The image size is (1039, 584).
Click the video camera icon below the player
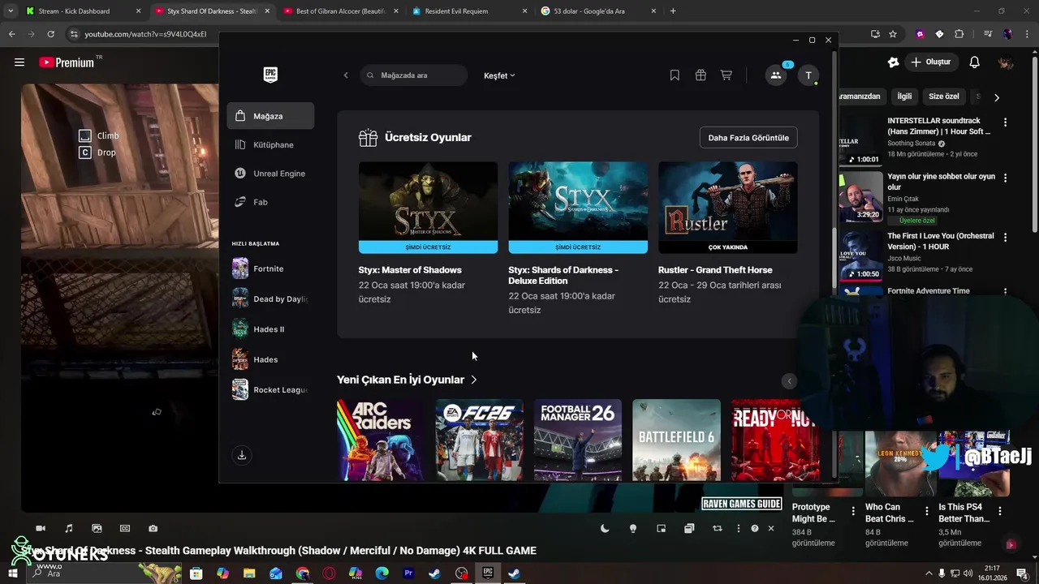41,528
